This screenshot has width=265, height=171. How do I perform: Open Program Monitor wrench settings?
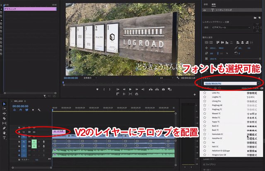tap(177, 78)
